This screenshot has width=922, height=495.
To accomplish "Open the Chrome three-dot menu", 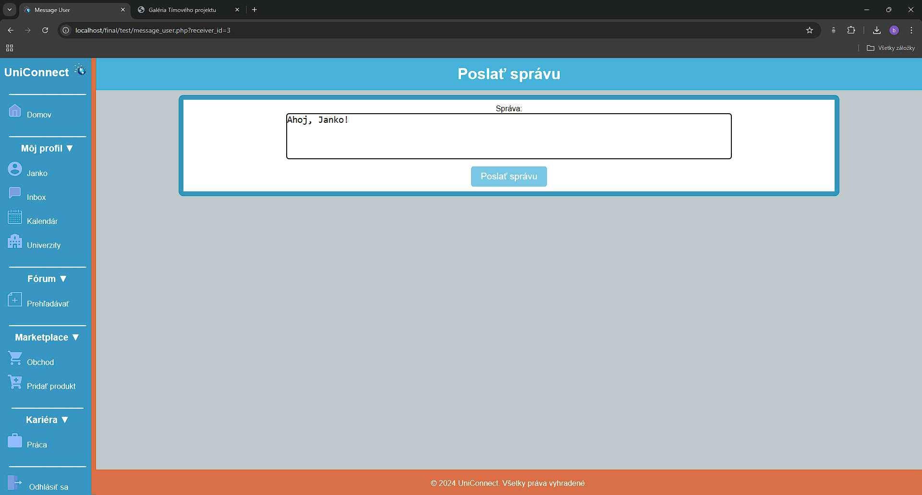I will 911,30.
